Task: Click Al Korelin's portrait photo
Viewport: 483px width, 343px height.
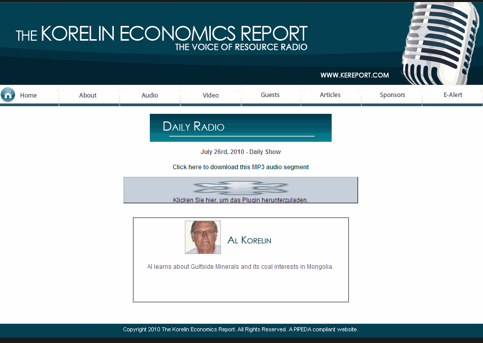Action: (203, 237)
